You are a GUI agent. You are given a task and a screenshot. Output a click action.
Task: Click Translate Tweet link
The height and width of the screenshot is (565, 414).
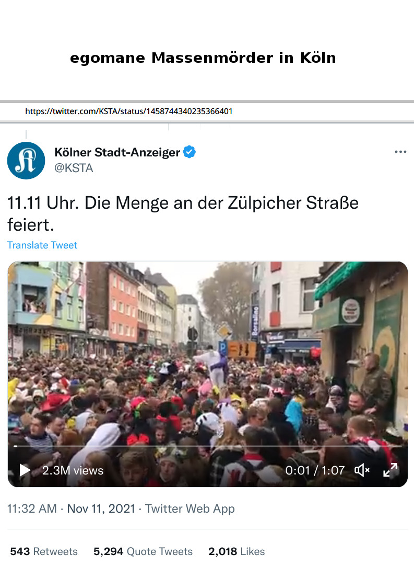42,245
